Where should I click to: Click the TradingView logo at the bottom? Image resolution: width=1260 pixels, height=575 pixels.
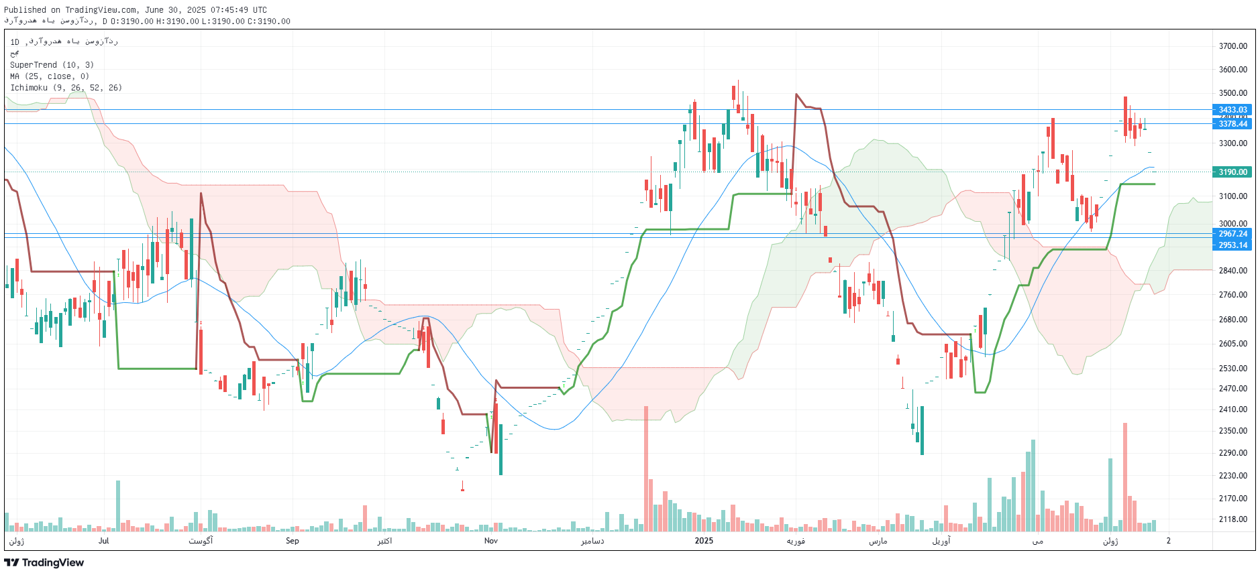(x=44, y=563)
